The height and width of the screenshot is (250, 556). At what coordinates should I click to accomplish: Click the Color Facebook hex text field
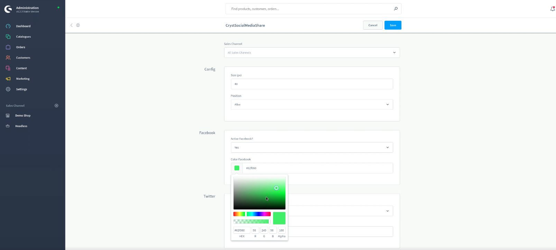pos(317,168)
